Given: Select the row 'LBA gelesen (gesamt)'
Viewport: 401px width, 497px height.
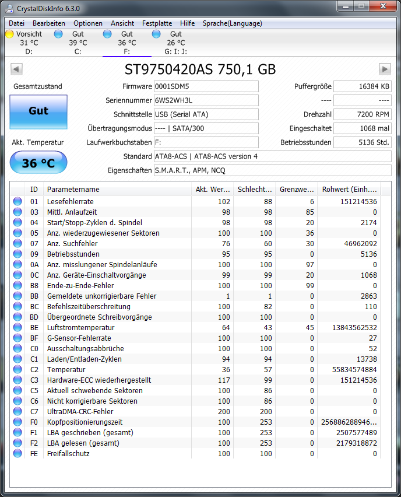Looking at the screenshot, I should [x=195, y=443].
